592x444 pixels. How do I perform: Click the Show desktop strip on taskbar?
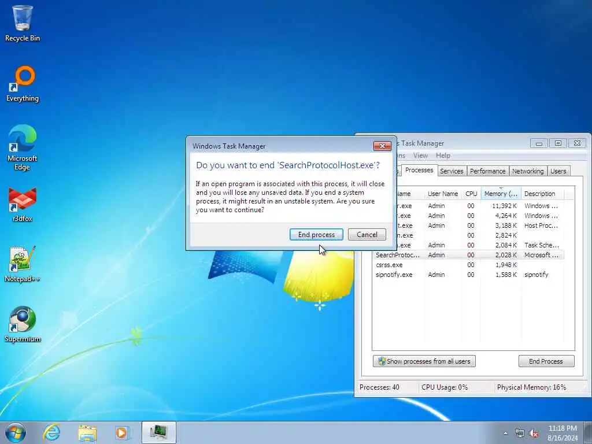point(589,432)
